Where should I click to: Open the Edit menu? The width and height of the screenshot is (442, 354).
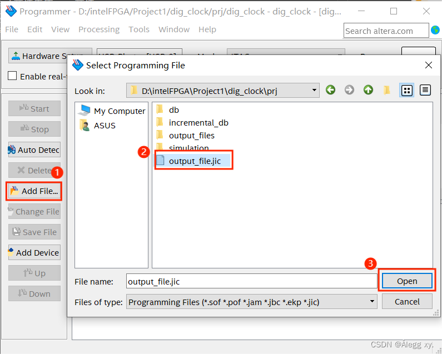[x=34, y=29]
